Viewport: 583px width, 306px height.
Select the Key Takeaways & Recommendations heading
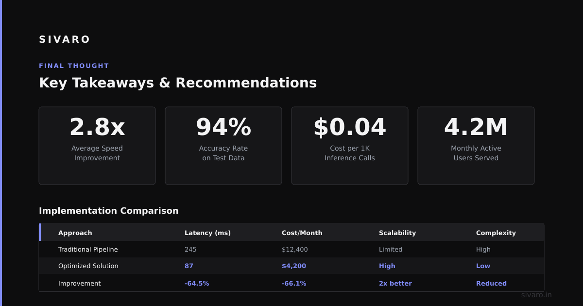[178, 83]
